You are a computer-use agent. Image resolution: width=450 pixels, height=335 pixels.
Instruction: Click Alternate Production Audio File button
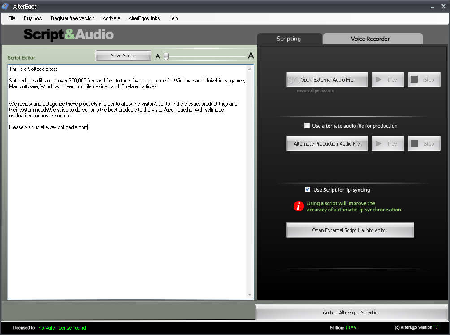point(327,144)
